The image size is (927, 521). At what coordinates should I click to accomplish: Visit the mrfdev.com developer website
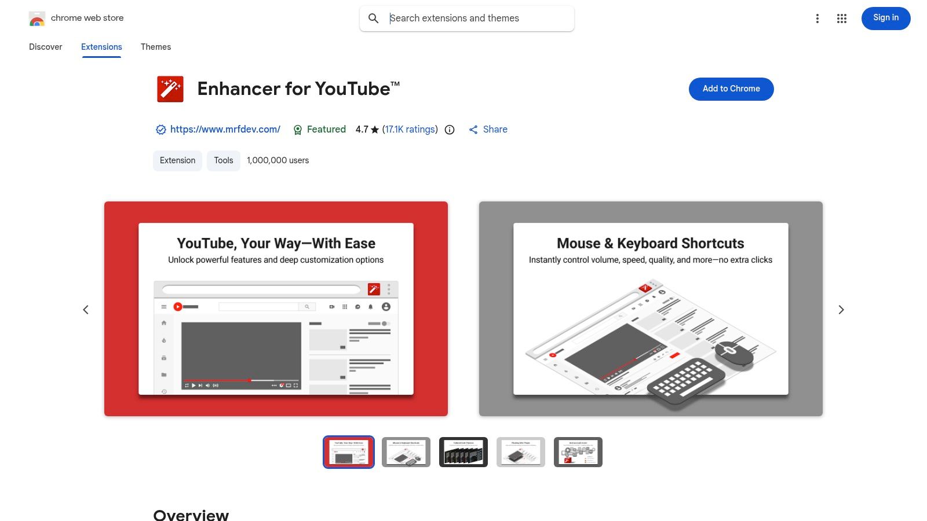click(225, 129)
